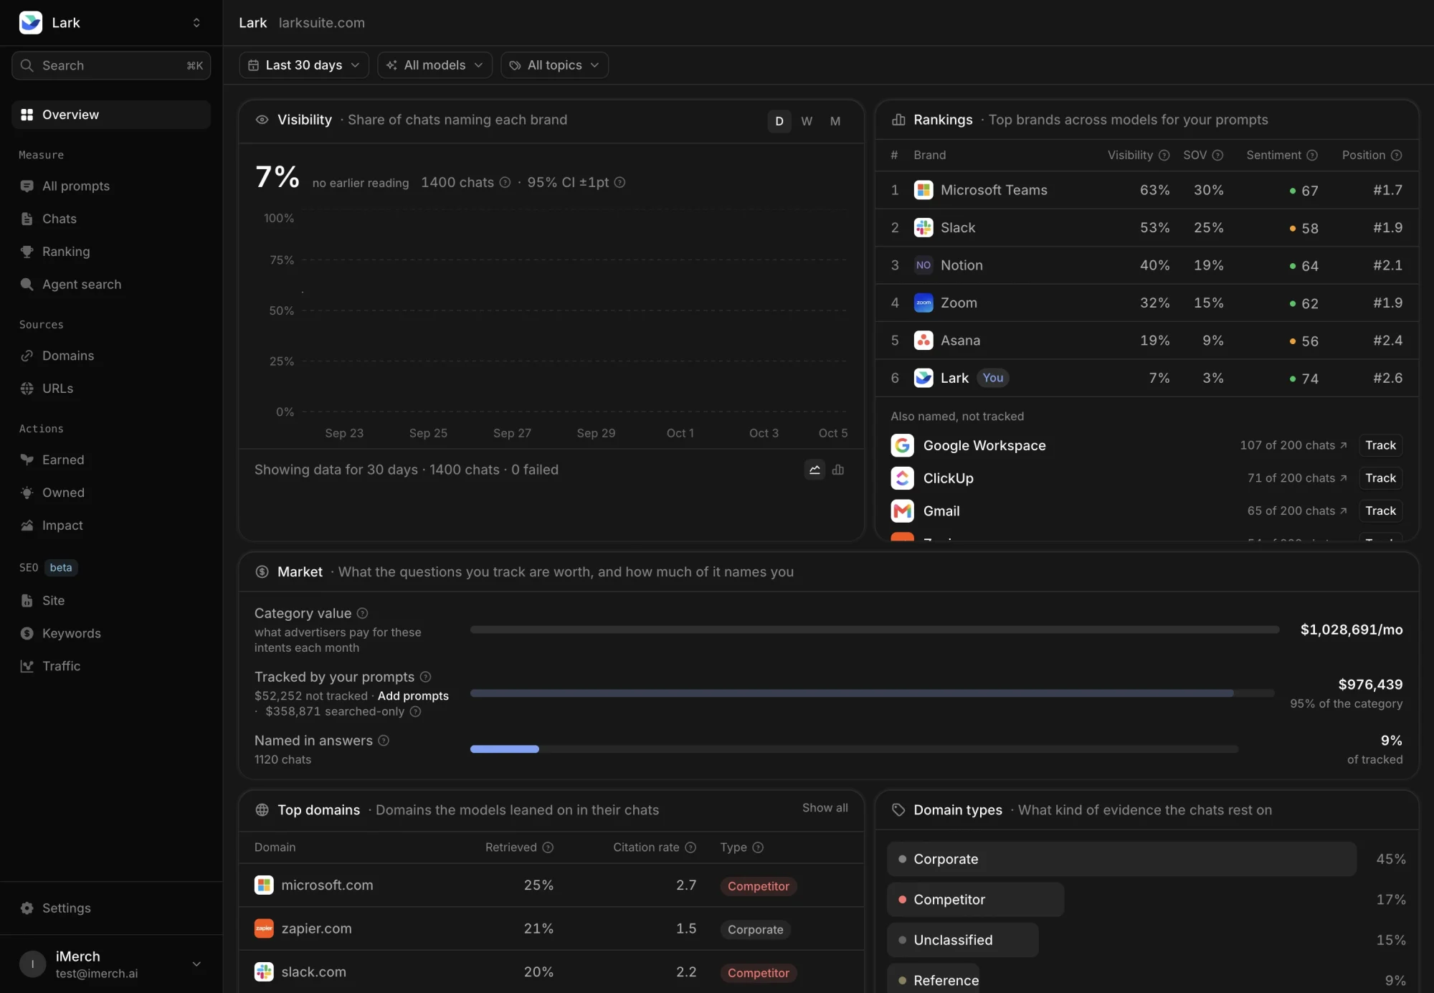Click the Tracked by your prompts bar
Viewport: 1434px width, 993px height.
pyautogui.click(x=873, y=693)
